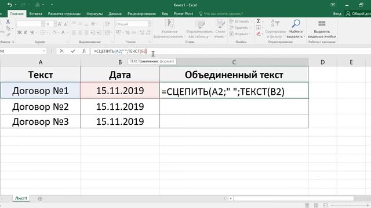Toggle bold formatting Ж
The width and height of the screenshot is (371, 208).
point(19,32)
